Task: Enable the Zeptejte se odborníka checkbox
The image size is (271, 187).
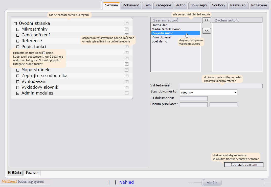Action: [127, 76]
